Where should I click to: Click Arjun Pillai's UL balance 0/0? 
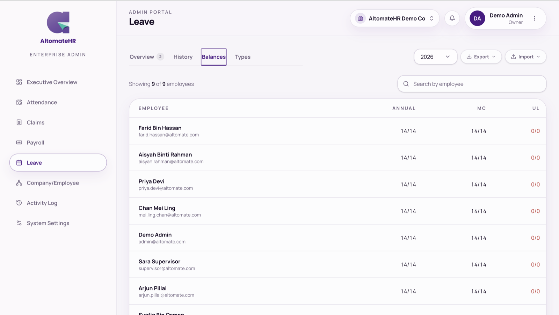[x=535, y=291]
